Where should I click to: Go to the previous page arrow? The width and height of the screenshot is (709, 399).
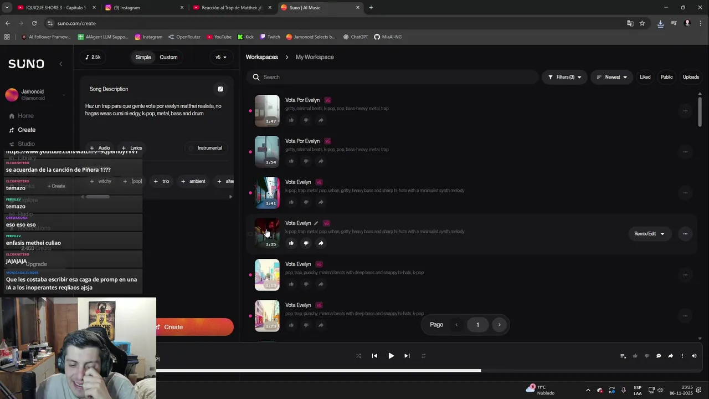point(456,325)
